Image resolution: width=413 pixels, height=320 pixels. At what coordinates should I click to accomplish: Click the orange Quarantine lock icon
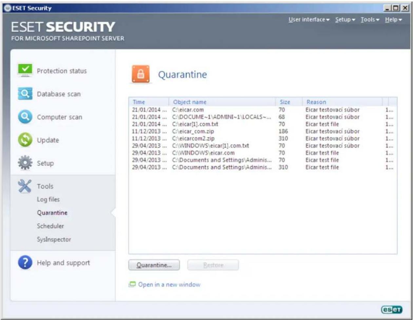140,75
